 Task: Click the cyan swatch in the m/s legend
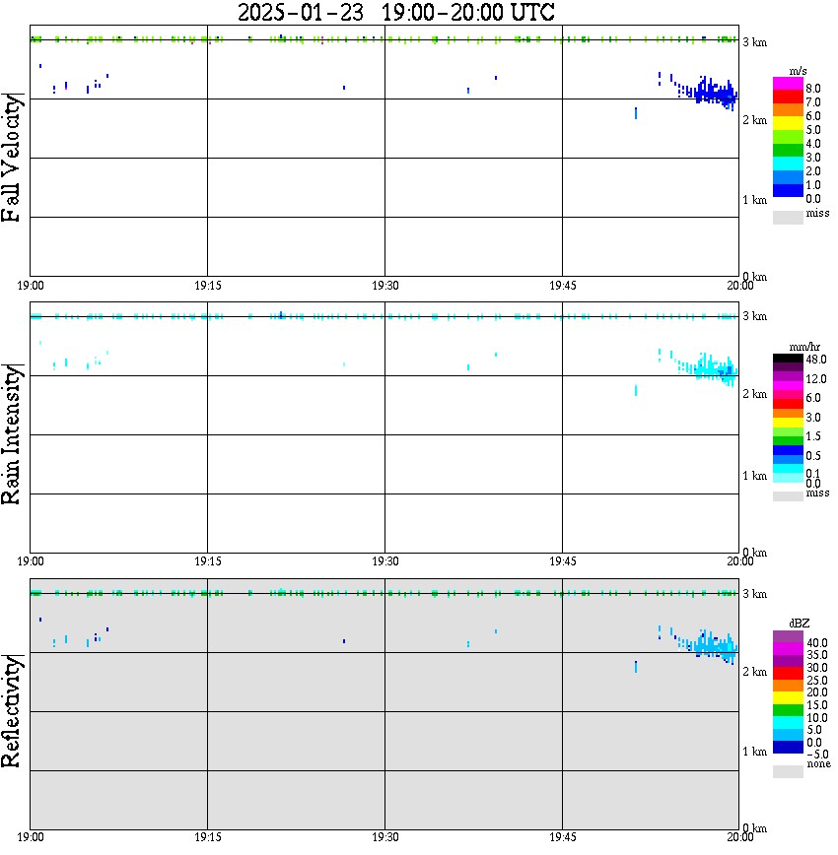coord(788,164)
